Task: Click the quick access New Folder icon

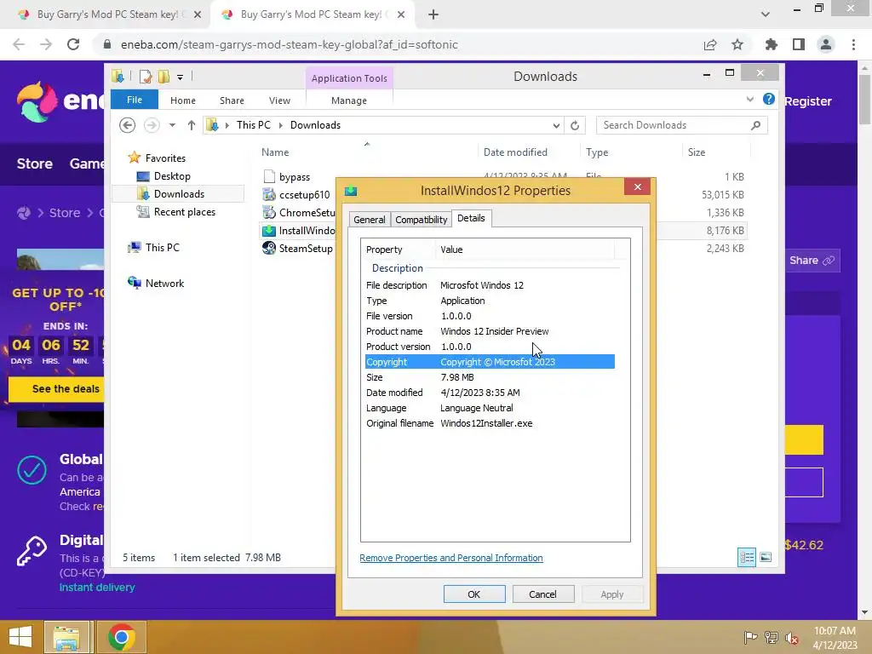Action: click(163, 76)
